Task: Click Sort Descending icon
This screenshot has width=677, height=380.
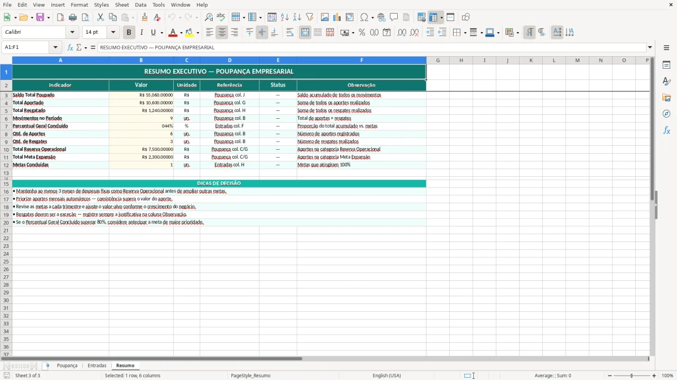Action: click(x=297, y=17)
